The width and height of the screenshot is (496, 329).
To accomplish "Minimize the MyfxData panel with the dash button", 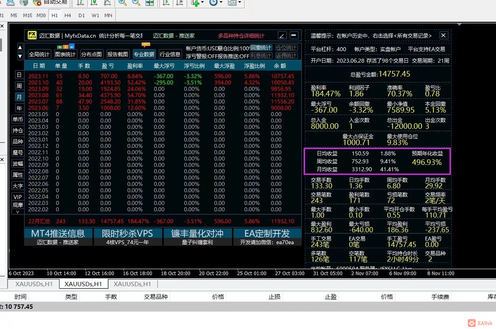I will tap(294, 35).
